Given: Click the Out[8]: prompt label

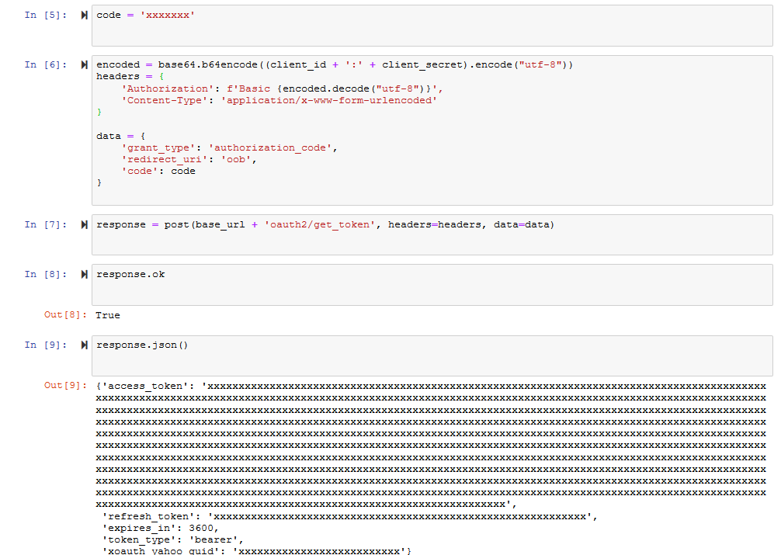Looking at the screenshot, I should click(x=57, y=315).
